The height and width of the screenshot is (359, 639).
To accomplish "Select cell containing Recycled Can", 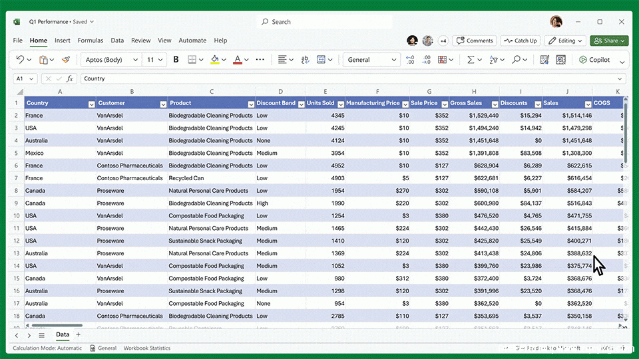I will (211, 178).
